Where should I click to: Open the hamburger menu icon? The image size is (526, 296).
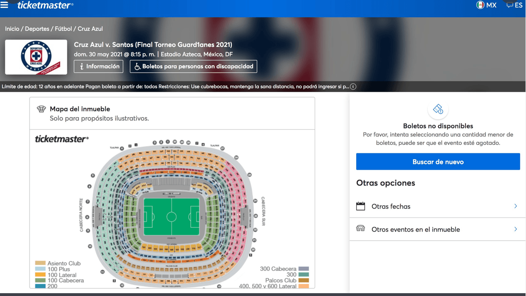5,5
